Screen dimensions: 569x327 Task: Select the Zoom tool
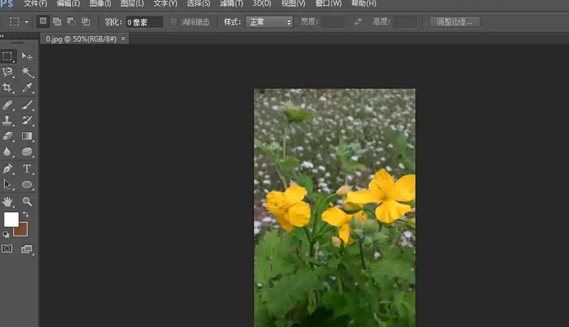pyautogui.click(x=27, y=201)
